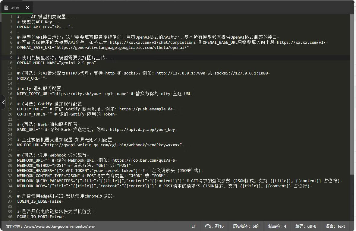Click the WEBHOOK_HEADERS line

point(109,171)
